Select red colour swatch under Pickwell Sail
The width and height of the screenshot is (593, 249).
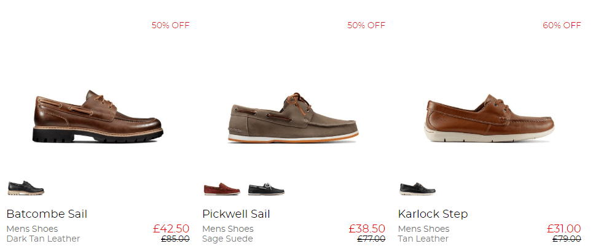(x=221, y=189)
